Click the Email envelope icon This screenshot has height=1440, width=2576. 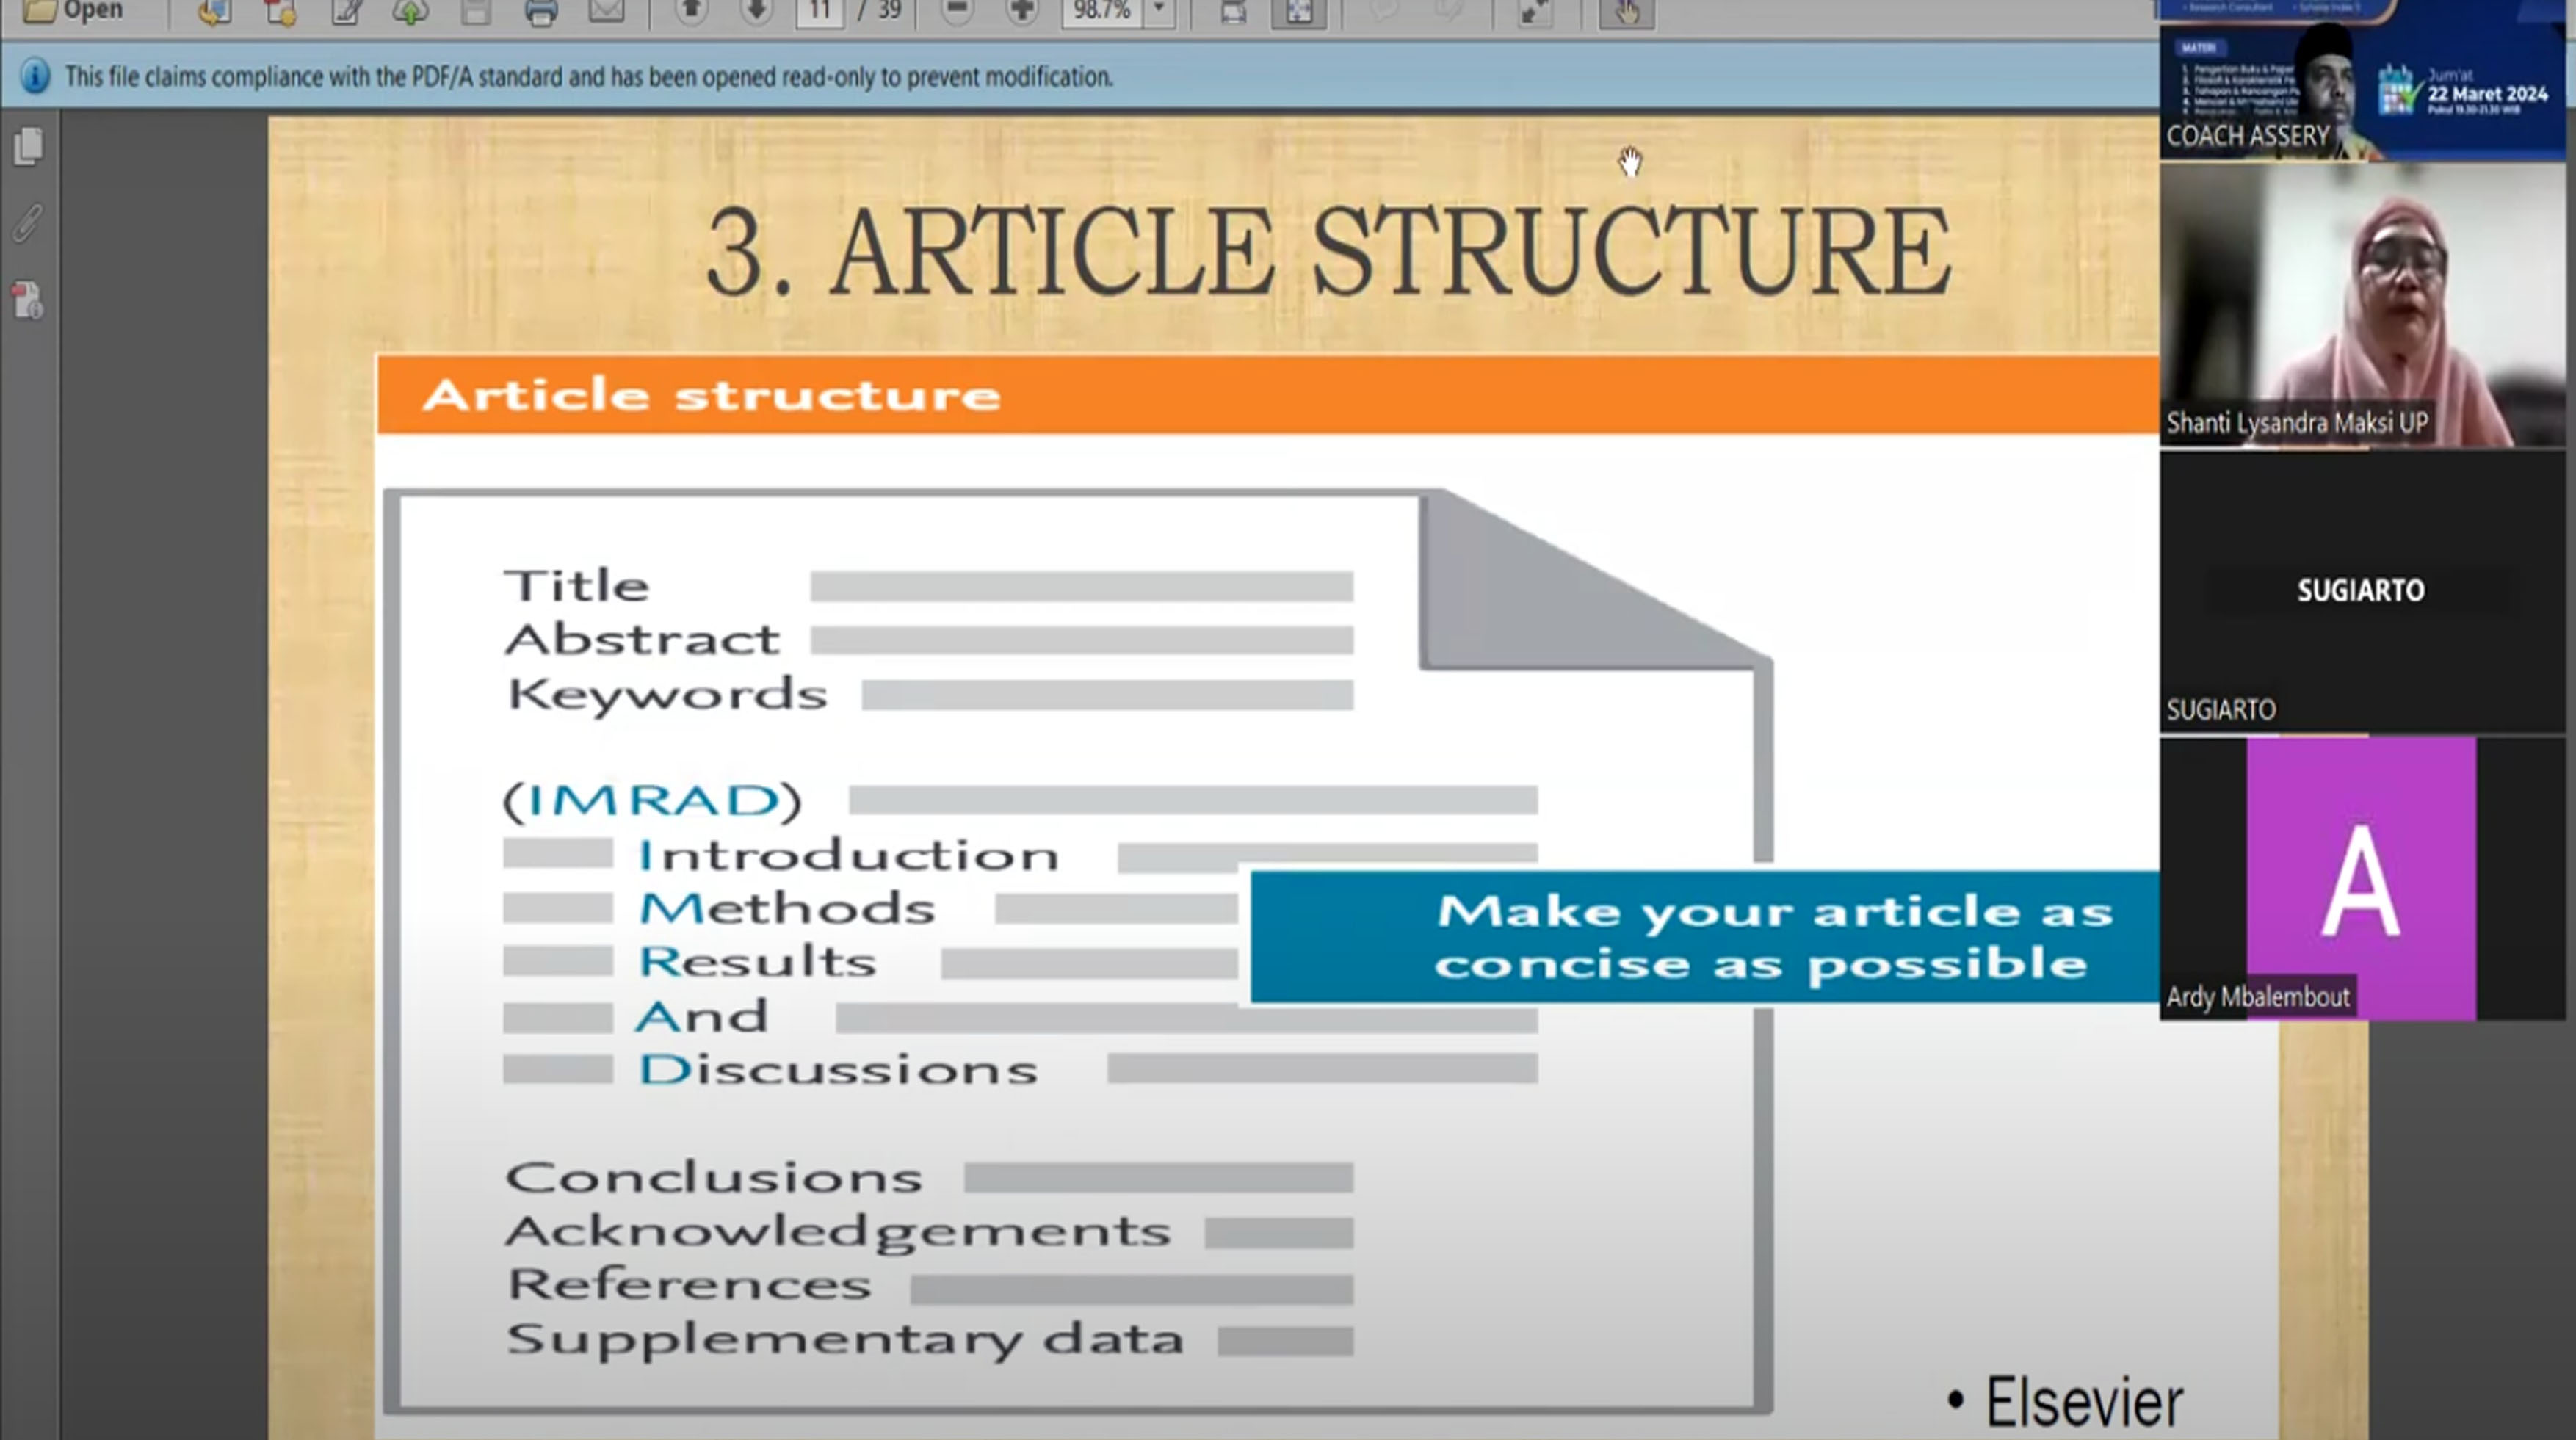click(x=606, y=12)
